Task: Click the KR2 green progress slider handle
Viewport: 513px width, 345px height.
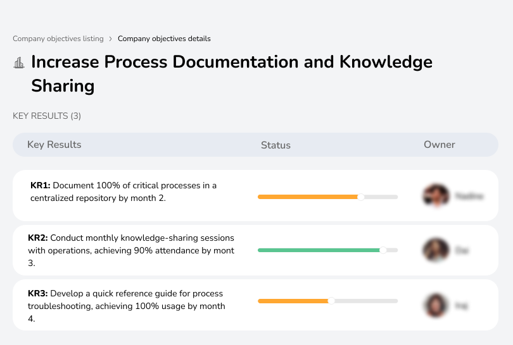Action: point(383,250)
